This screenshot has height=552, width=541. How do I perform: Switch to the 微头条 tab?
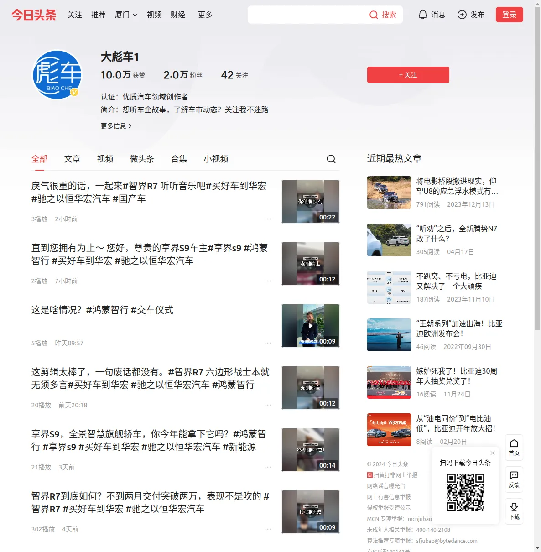point(142,159)
